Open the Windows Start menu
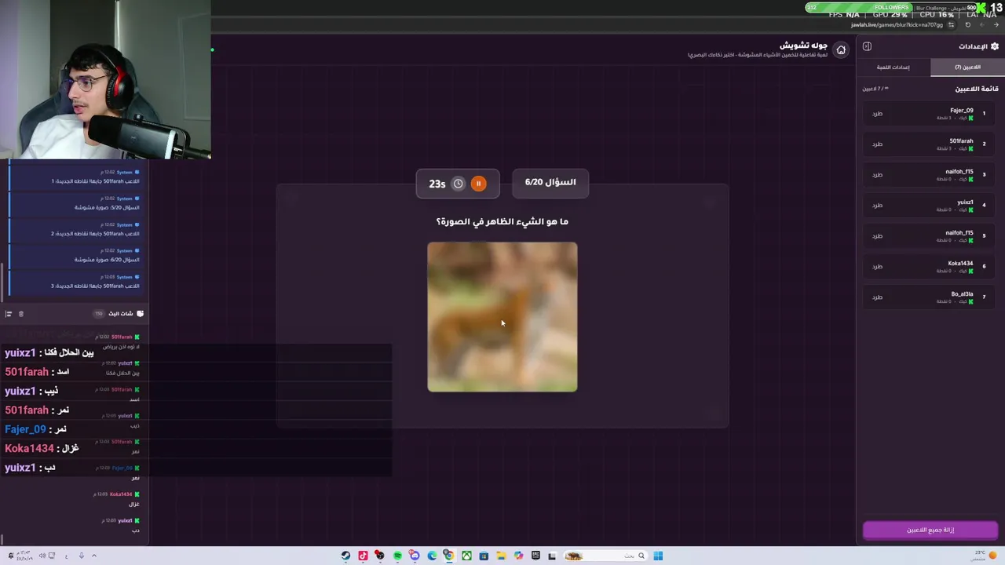 click(x=658, y=556)
